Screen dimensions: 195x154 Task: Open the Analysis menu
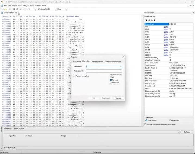pos(26,5)
